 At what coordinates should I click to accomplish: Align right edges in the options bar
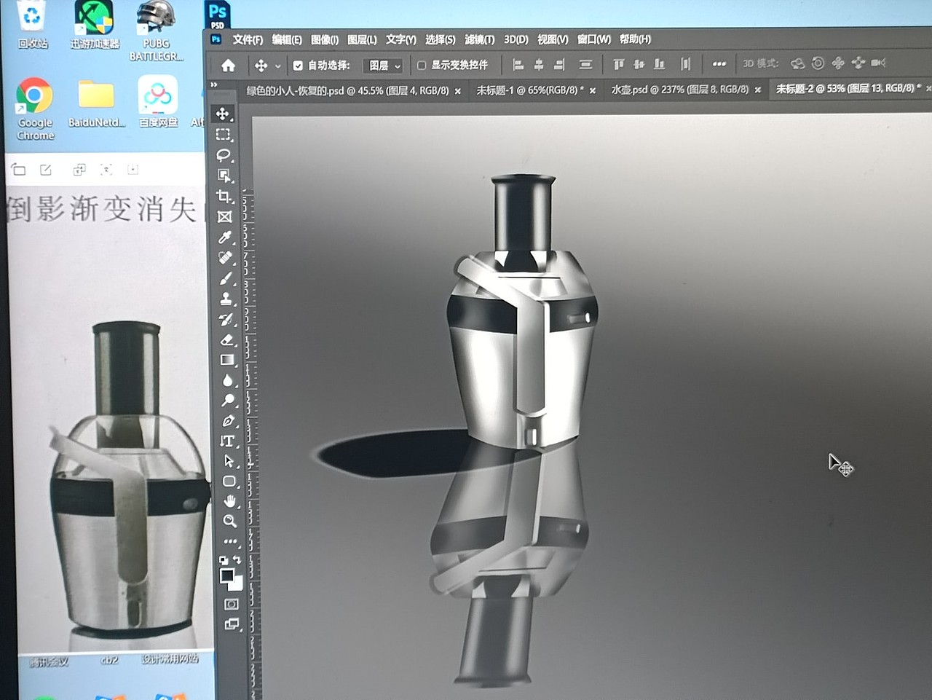tap(559, 65)
